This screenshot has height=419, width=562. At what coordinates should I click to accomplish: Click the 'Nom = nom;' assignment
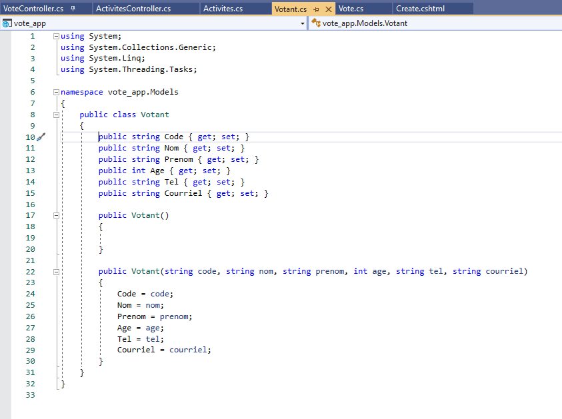point(141,305)
